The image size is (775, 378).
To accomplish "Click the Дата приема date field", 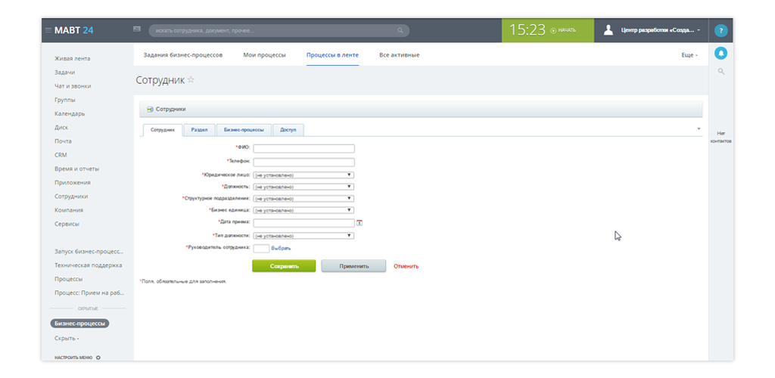I will 304,222.
